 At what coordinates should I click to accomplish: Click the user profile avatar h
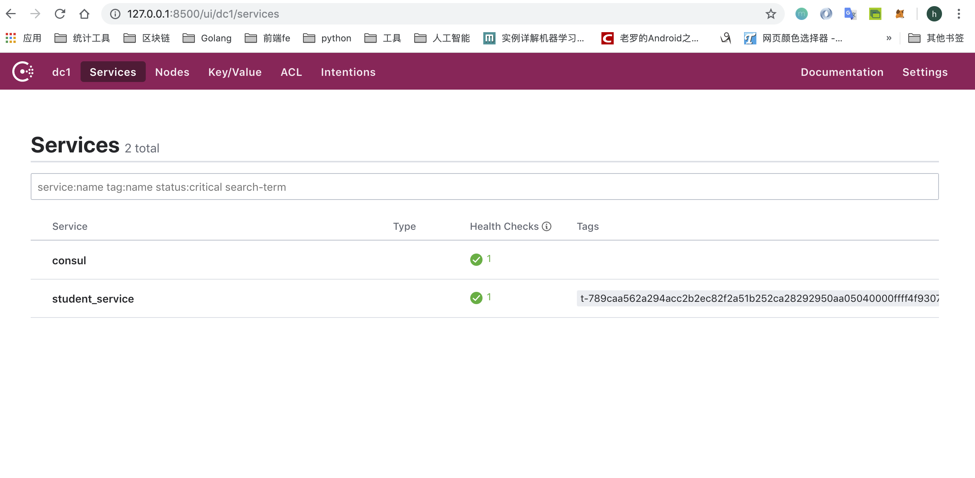pos(934,14)
